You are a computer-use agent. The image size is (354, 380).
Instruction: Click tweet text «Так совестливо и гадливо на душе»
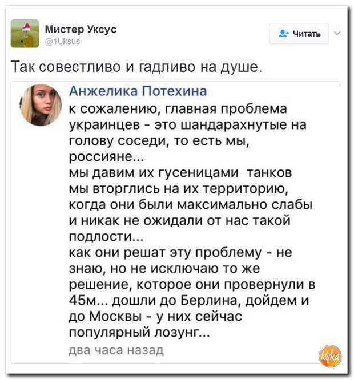click(136, 67)
